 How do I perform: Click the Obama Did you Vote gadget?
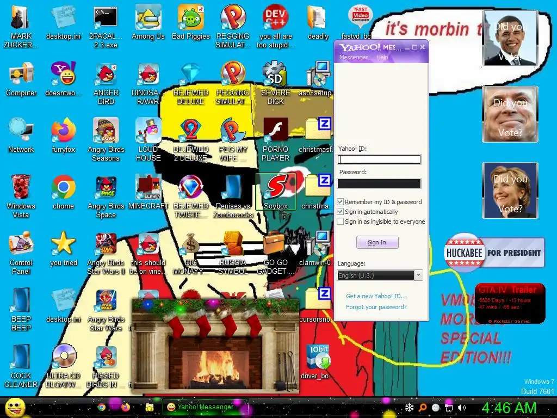(x=510, y=38)
